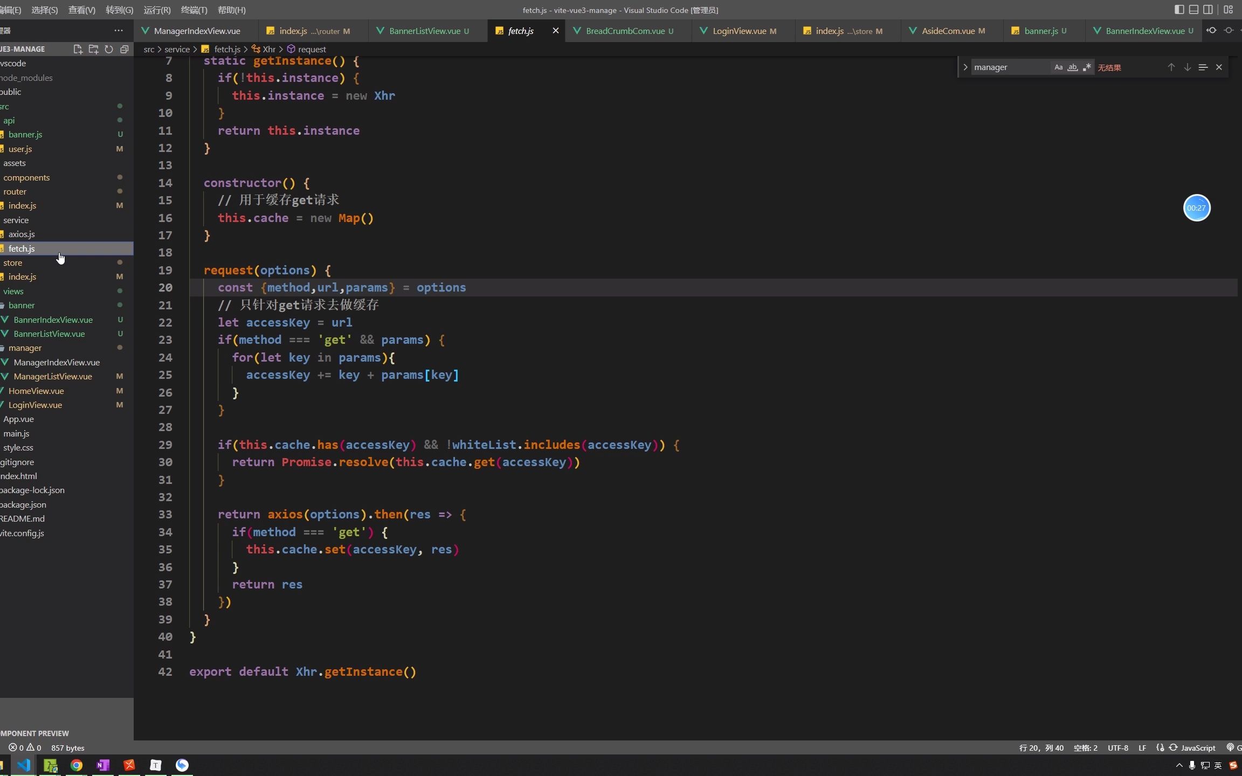Click the BannerListView.vue file link

pyautogui.click(x=49, y=334)
